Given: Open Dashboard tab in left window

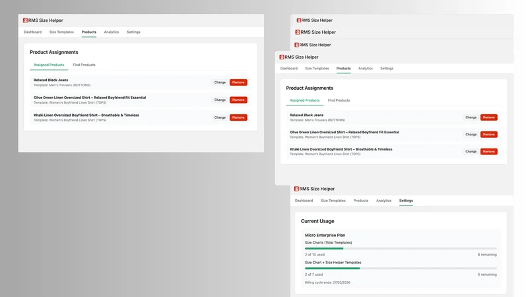Looking at the screenshot, I should pos(32,32).
